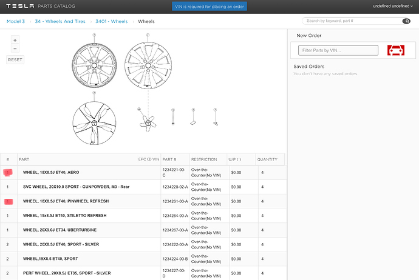Reset the diagram view with RESET
The height and width of the screenshot is (280, 419).
click(x=15, y=60)
